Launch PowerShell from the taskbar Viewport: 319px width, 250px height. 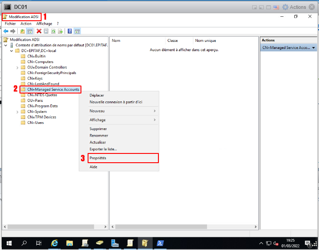point(160,243)
